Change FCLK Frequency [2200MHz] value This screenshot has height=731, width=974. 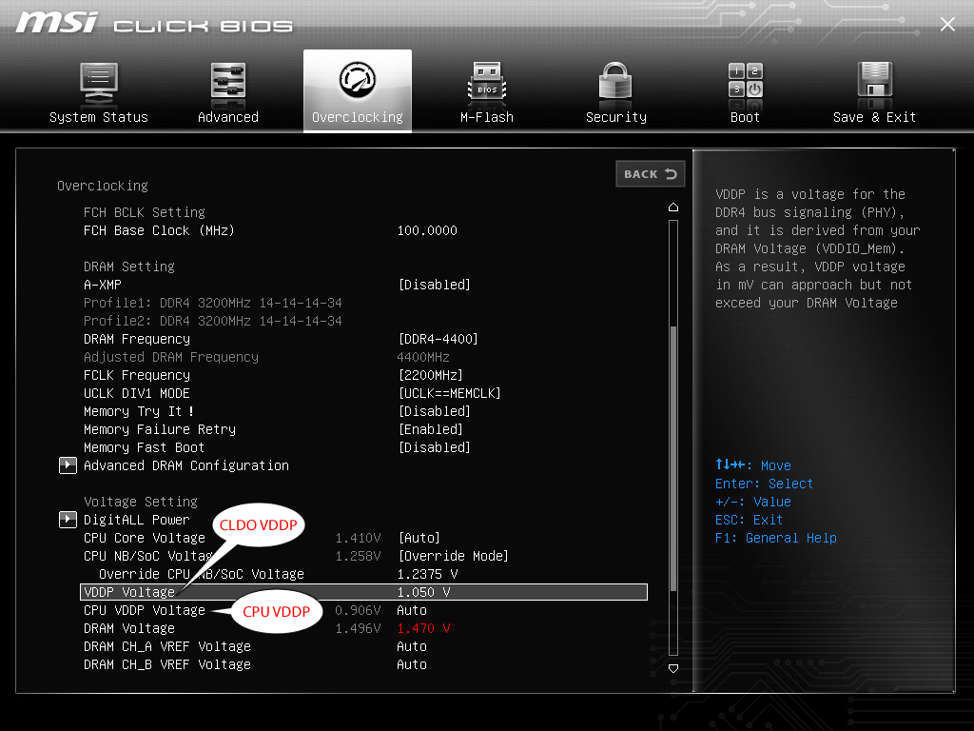(431, 375)
